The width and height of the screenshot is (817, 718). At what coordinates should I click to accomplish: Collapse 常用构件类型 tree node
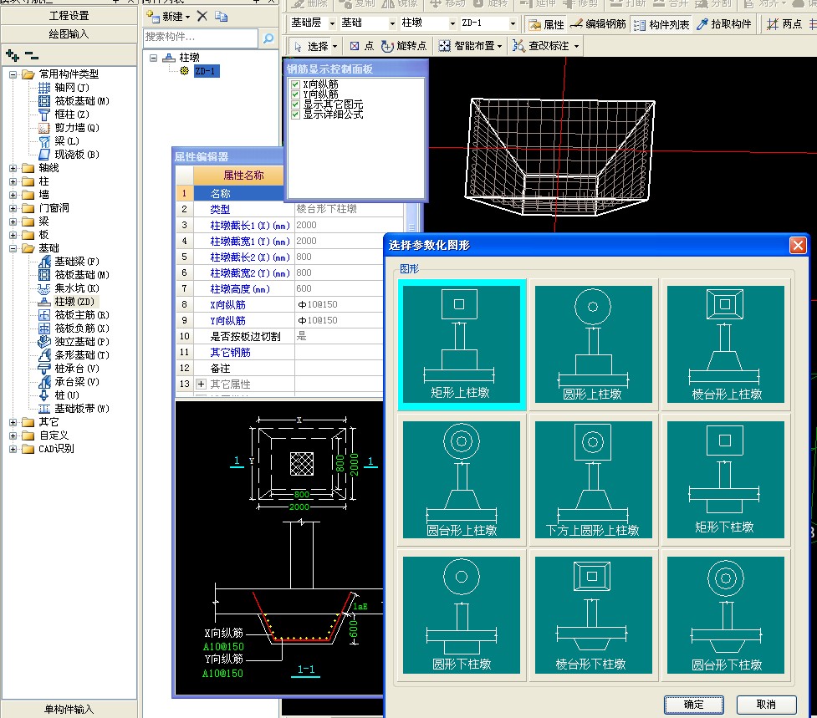[13, 74]
